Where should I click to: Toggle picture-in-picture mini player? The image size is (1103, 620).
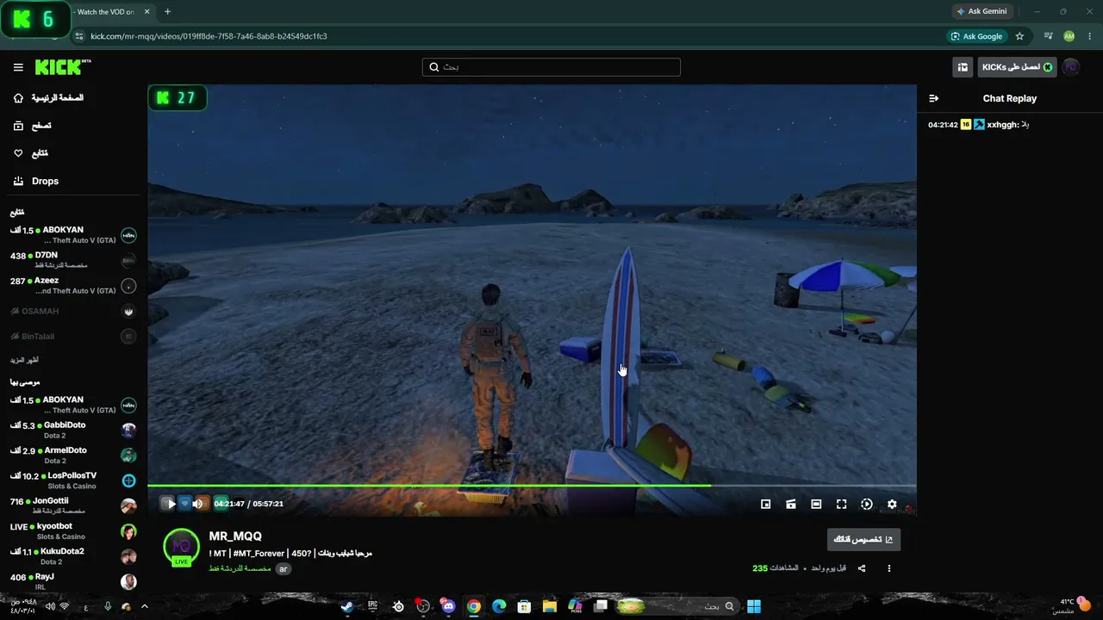click(x=765, y=505)
